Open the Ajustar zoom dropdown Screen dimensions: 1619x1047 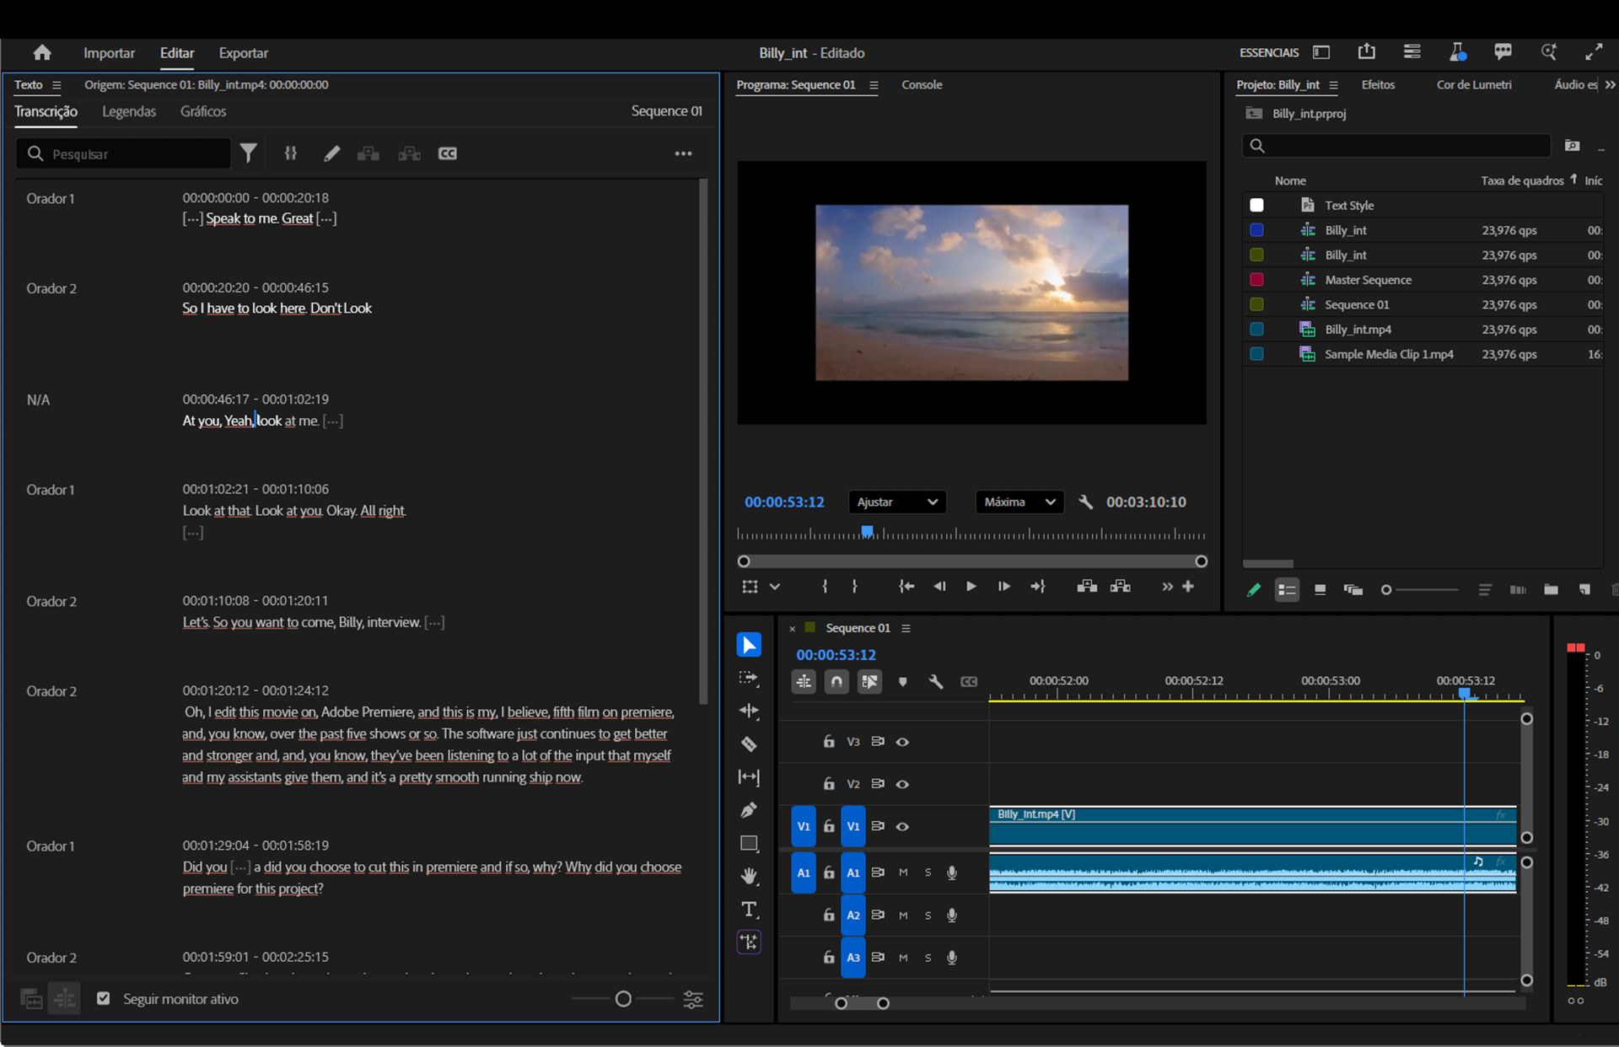[896, 502]
